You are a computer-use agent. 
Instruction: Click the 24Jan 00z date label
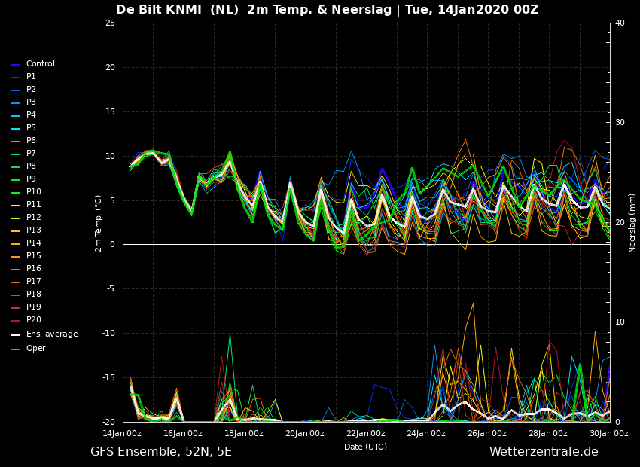(x=426, y=433)
